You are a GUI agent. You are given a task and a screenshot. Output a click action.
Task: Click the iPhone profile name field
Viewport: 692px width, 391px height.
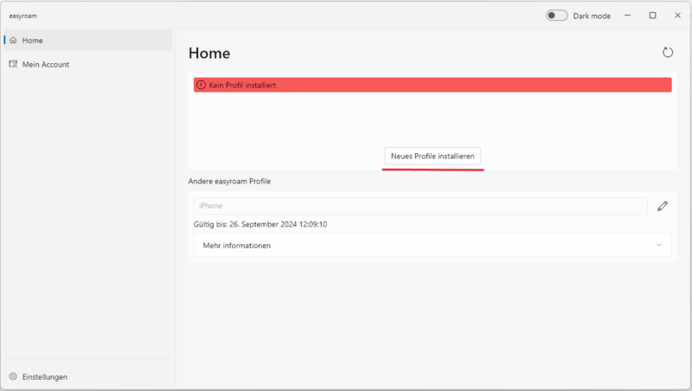point(420,206)
